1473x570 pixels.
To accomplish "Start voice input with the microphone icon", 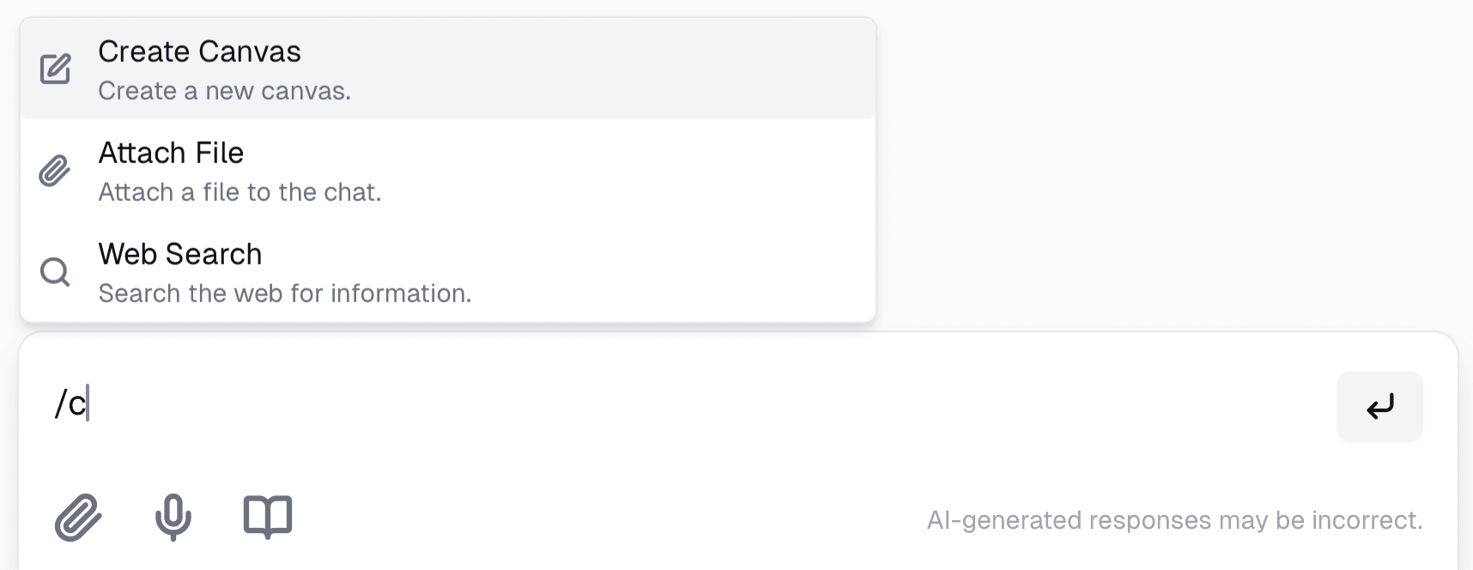I will click(173, 517).
